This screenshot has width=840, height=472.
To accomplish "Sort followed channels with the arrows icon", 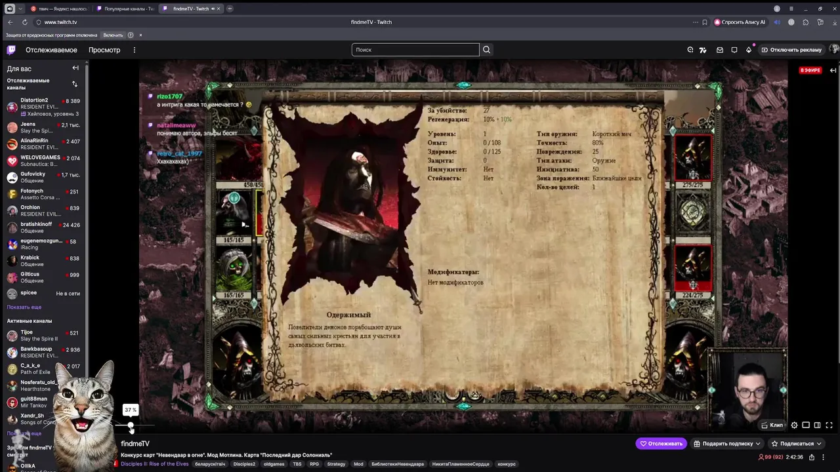I will point(74,84).
